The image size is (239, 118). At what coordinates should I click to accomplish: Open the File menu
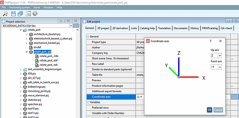[4, 7]
